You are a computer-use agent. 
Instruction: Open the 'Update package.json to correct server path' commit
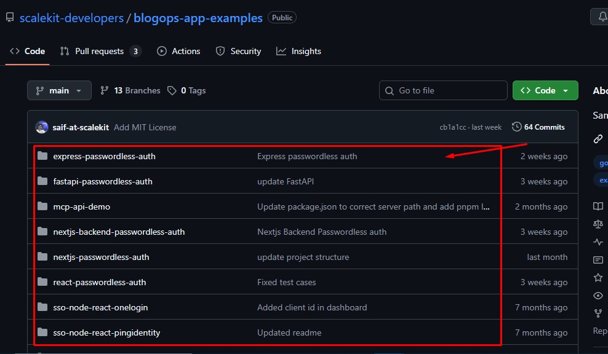[x=374, y=206]
